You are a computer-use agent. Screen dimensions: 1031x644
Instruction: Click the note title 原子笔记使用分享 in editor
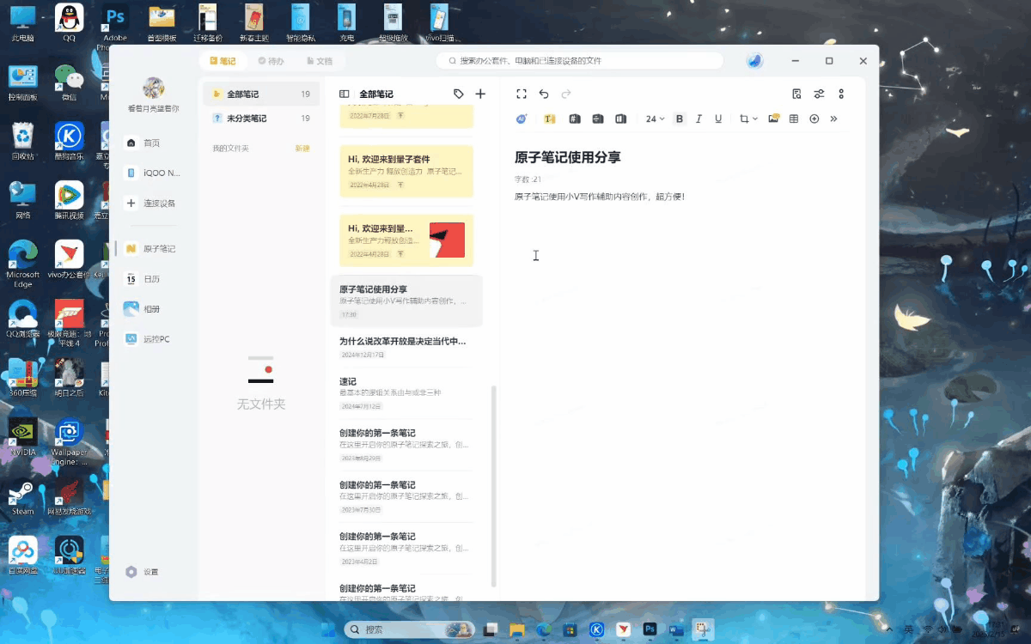click(567, 157)
